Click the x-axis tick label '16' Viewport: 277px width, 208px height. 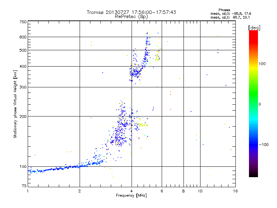coord(235,191)
